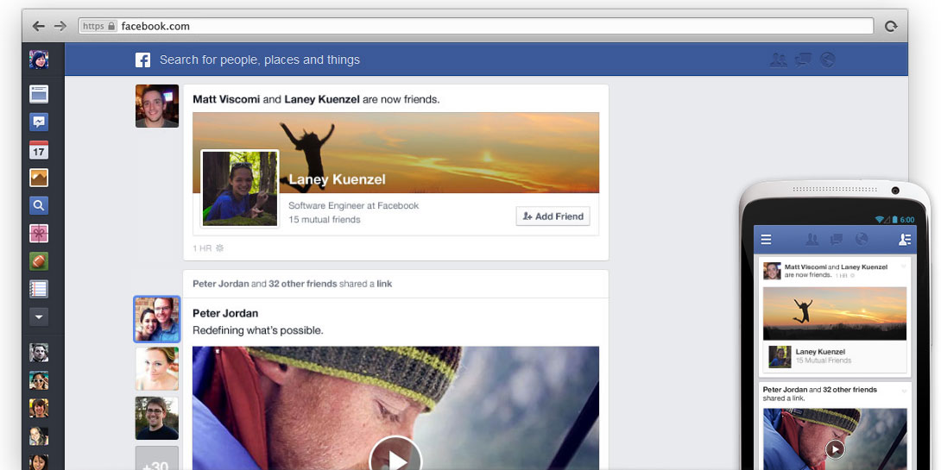Click the 'link' word in shared header
Screen dimensions: 941x470
(384, 284)
